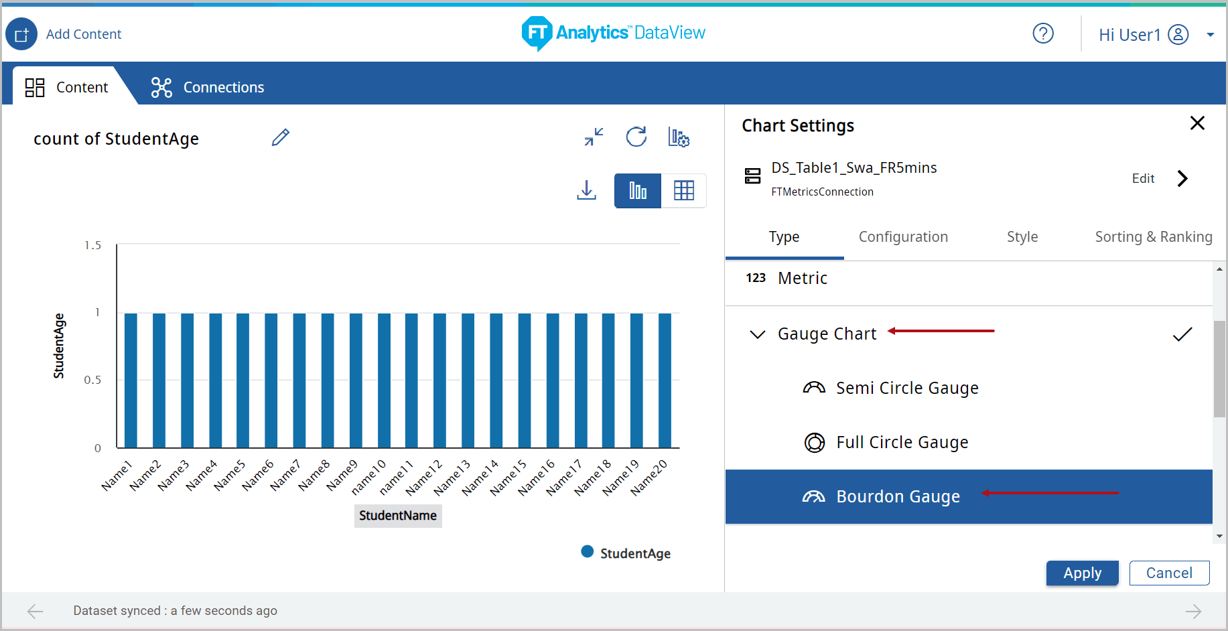Select the Metric chart type
This screenshot has width=1228, height=631.
pyautogui.click(x=969, y=279)
